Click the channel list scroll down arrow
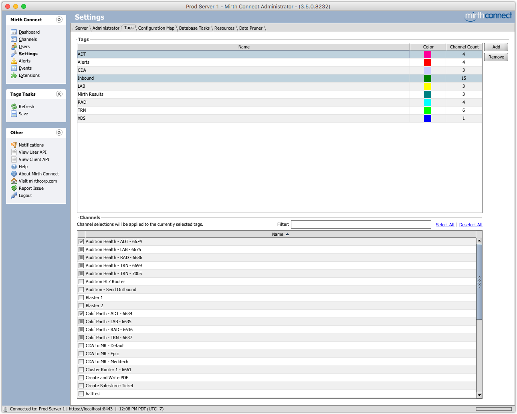This screenshot has width=517, height=414. [479, 395]
